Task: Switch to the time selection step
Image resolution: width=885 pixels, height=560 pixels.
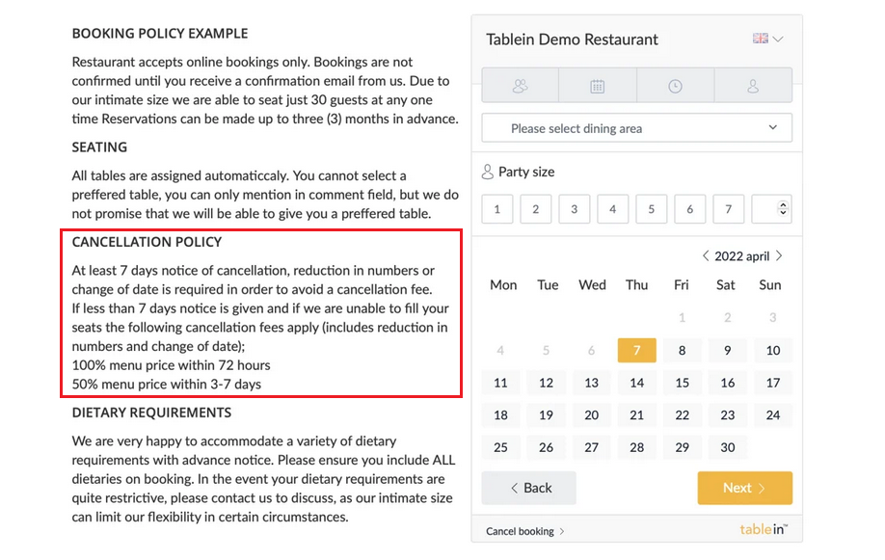Action: (x=675, y=86)
